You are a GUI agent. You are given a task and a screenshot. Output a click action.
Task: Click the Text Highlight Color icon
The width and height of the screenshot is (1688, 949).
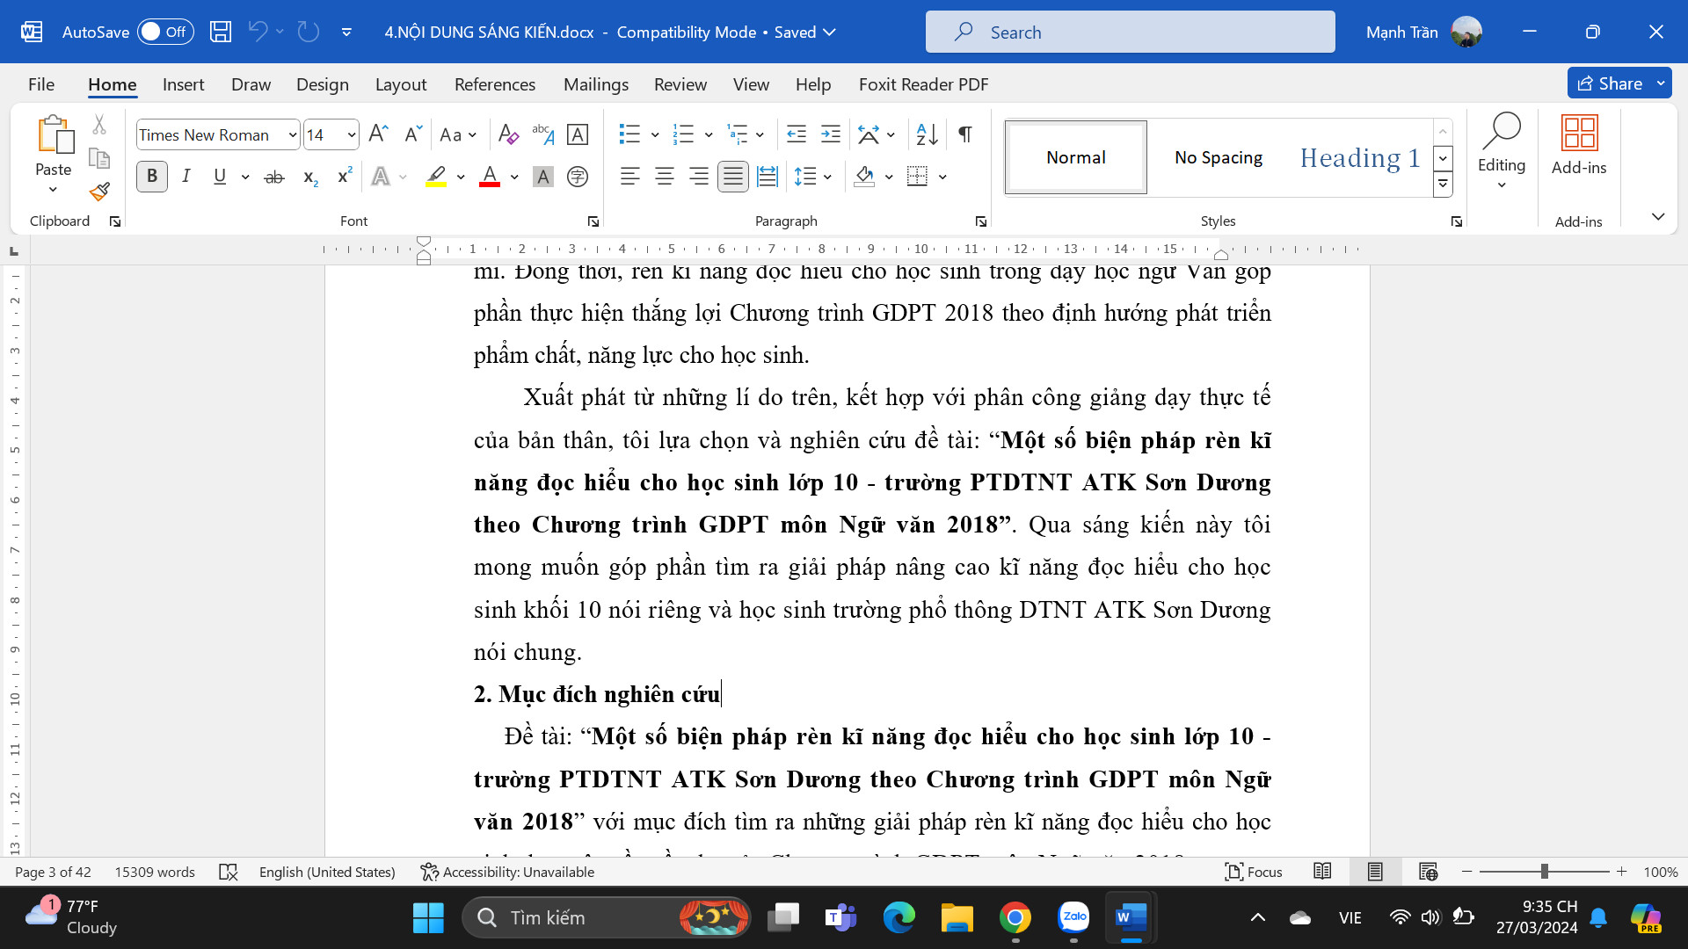pyautogui.click(x=437, y=176)
